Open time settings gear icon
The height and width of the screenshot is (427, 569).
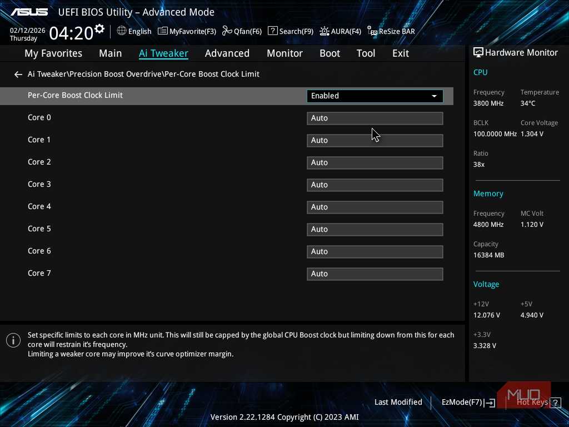(x=99, y=29)
